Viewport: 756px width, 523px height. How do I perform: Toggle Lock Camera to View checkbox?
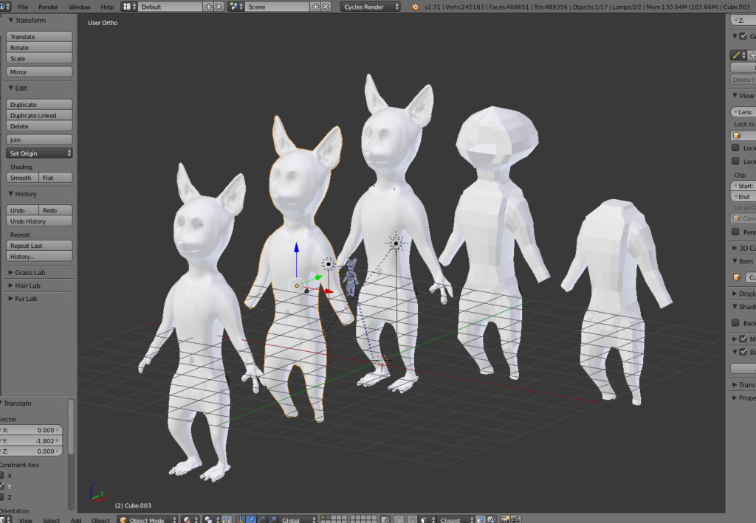pyautogui.click(x=735, y=162)
